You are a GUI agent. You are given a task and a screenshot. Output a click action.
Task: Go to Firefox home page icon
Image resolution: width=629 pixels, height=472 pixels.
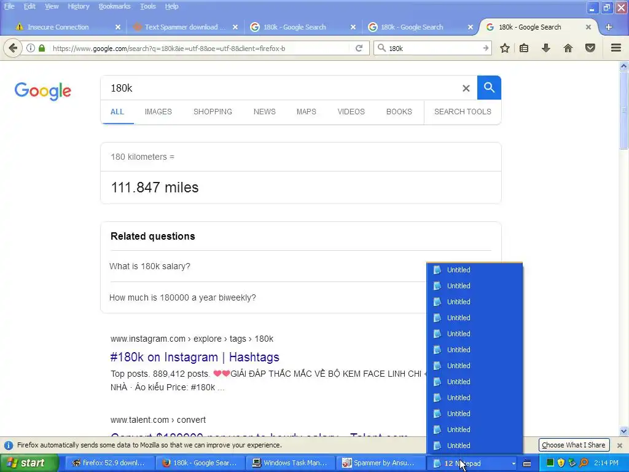[x=568, y=48]
